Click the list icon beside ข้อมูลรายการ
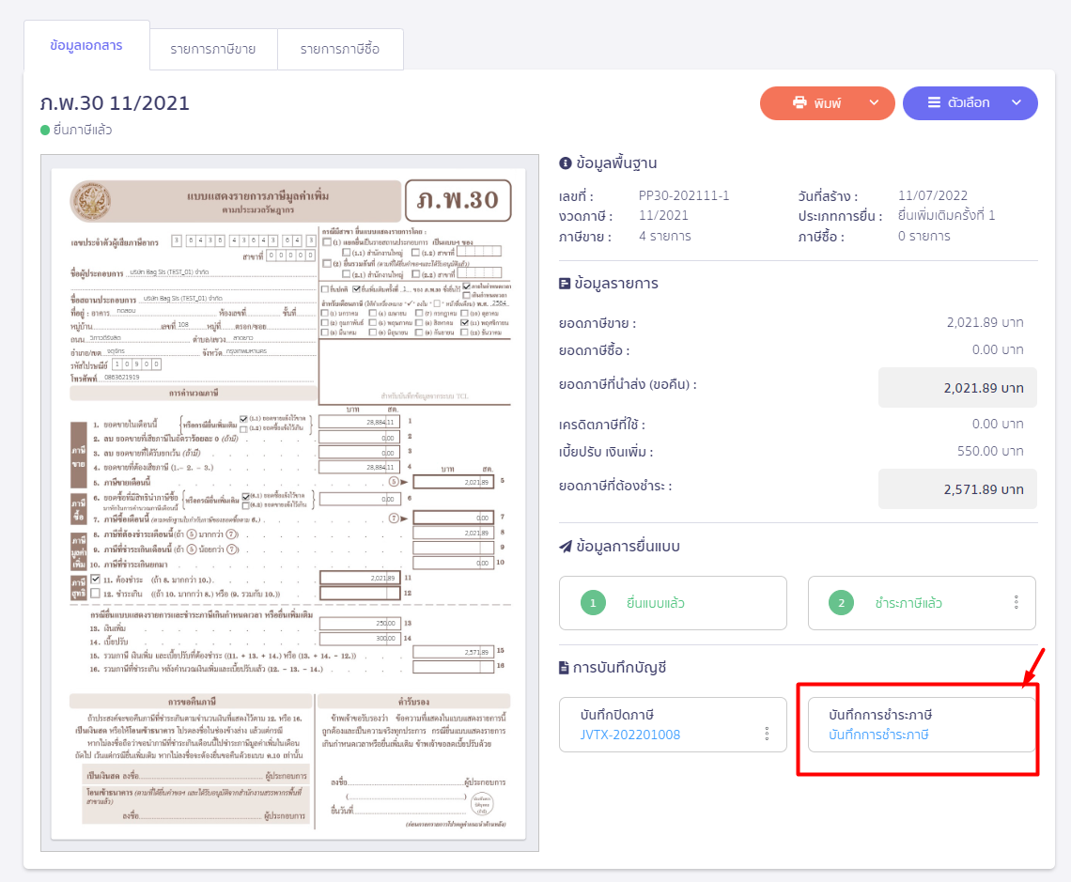Image resolution: width=1071 pixels, height=882 pixels. (x=566, y=284)
